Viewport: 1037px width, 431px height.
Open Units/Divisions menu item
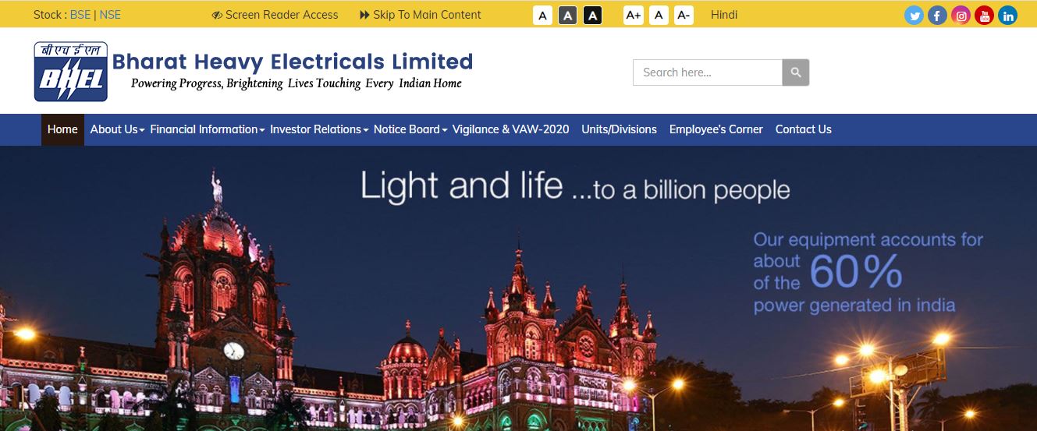(x=619, y=129)
